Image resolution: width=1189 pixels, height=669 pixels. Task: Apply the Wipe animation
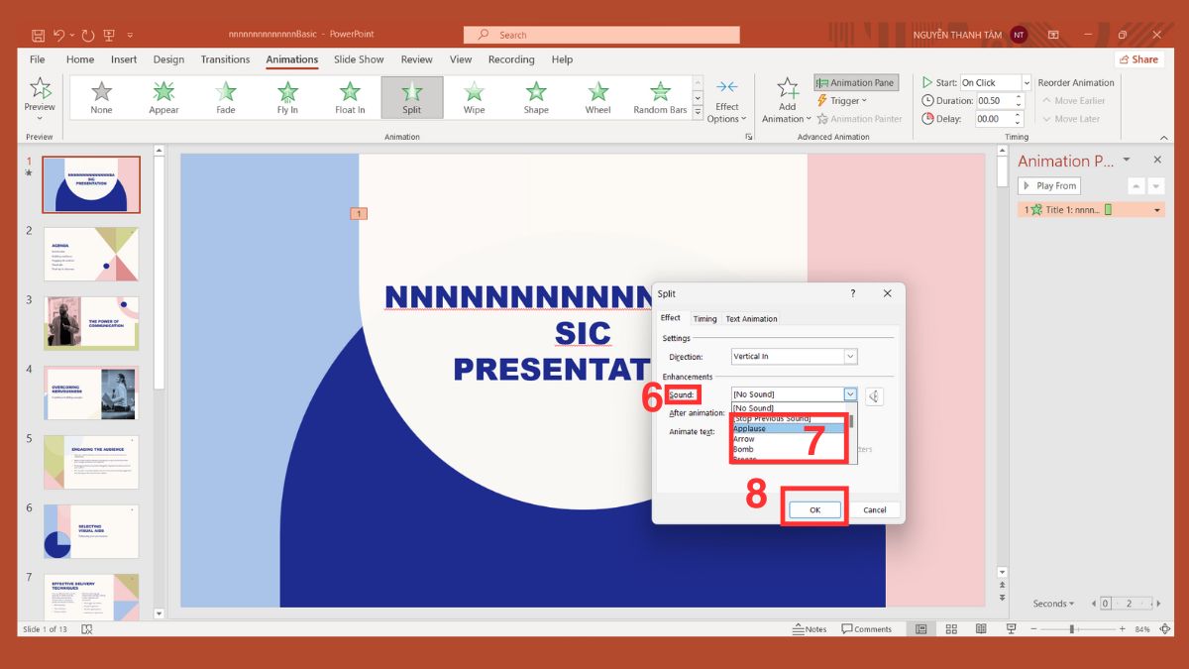click(x=474, y=96)
